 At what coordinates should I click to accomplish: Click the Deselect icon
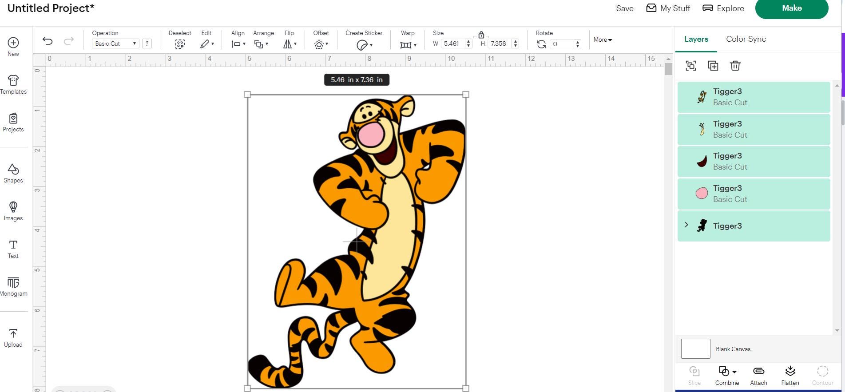click(180, 44)
